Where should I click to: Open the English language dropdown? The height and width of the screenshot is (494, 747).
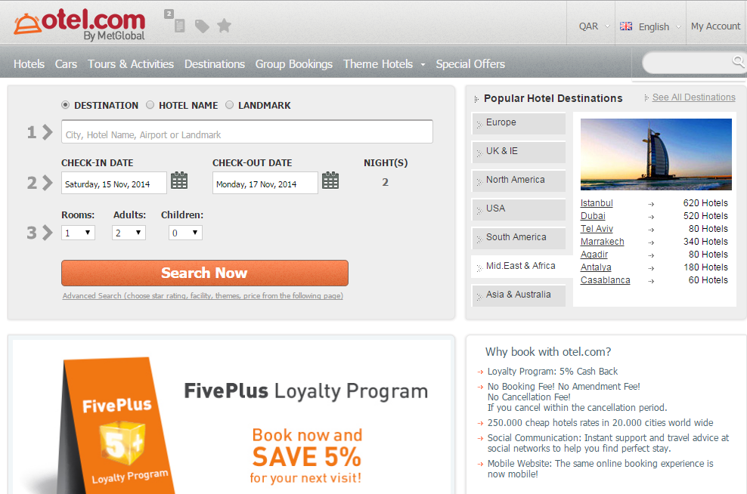659,26
